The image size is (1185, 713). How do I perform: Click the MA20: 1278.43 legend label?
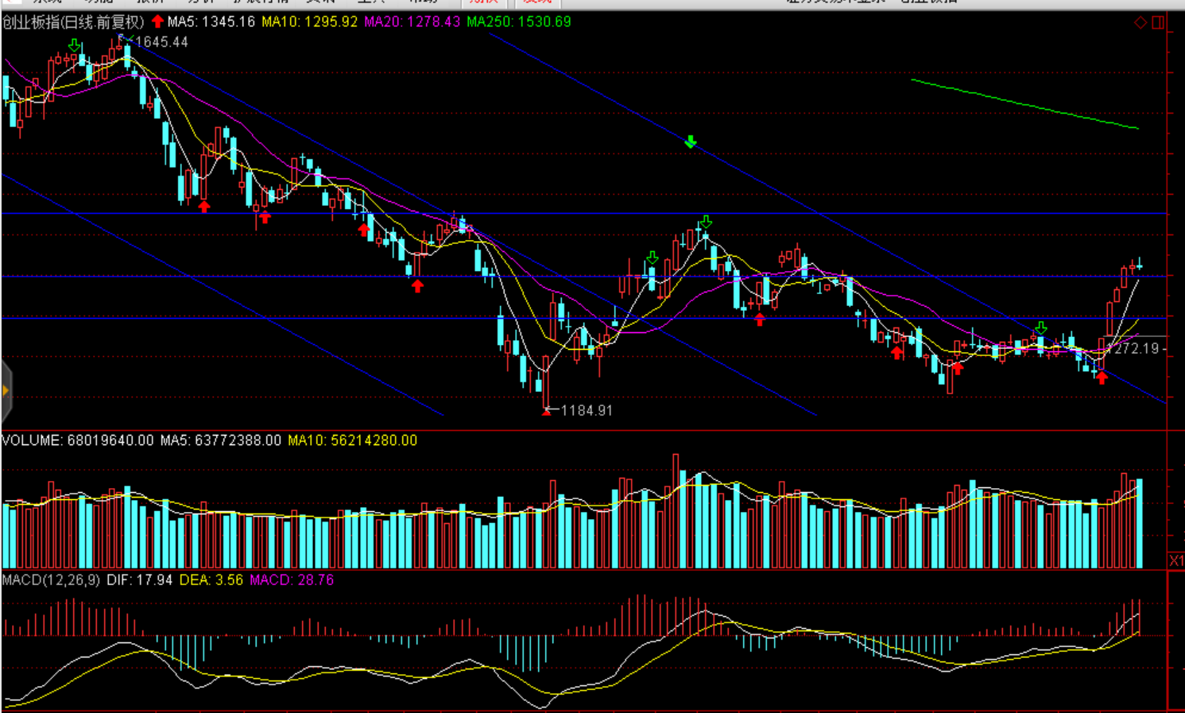point(412,22)
